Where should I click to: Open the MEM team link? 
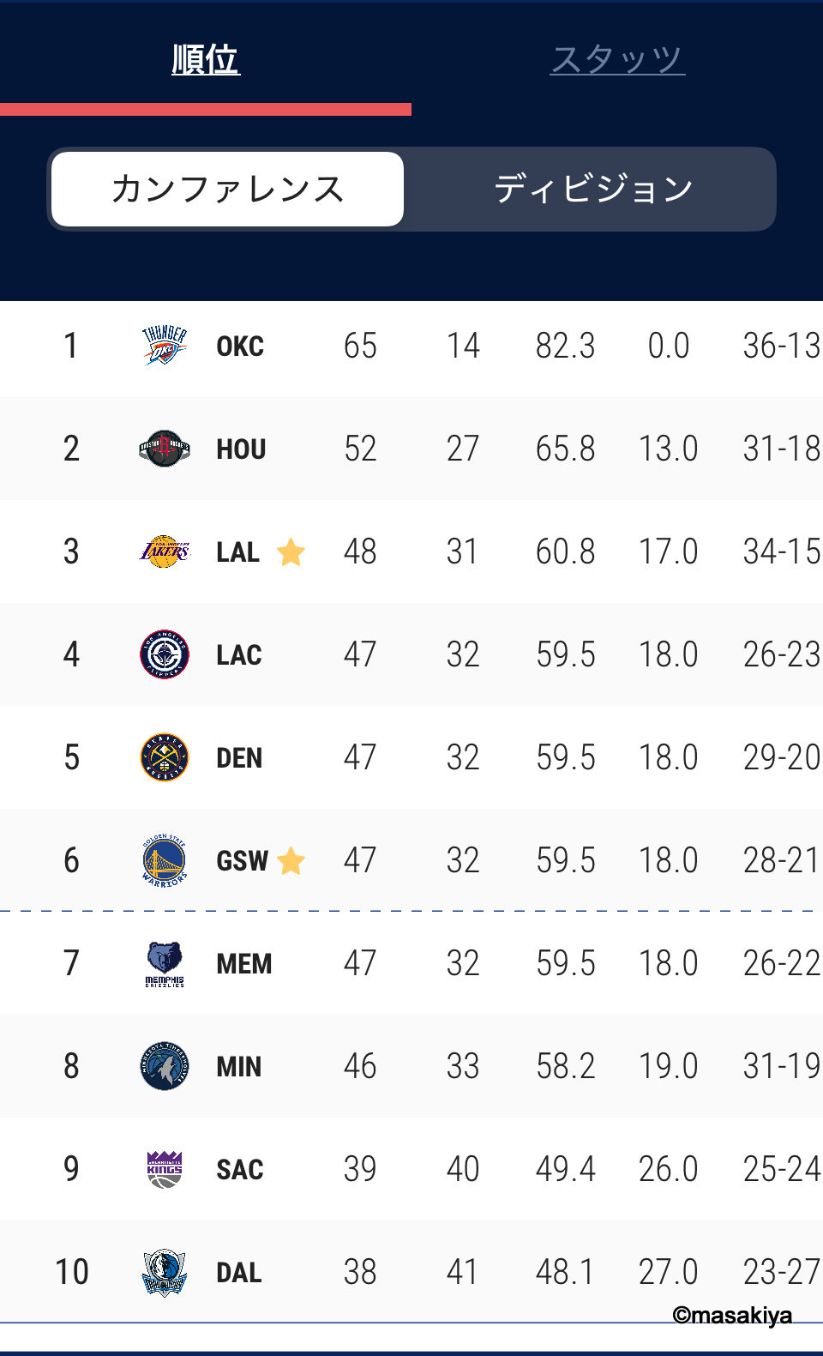(244, 964)
